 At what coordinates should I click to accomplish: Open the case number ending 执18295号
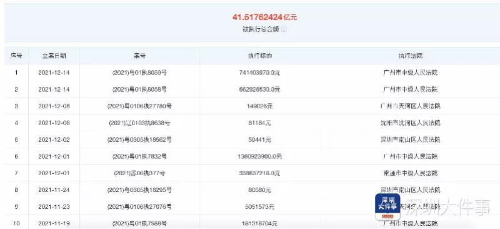(x=139, y=190)
